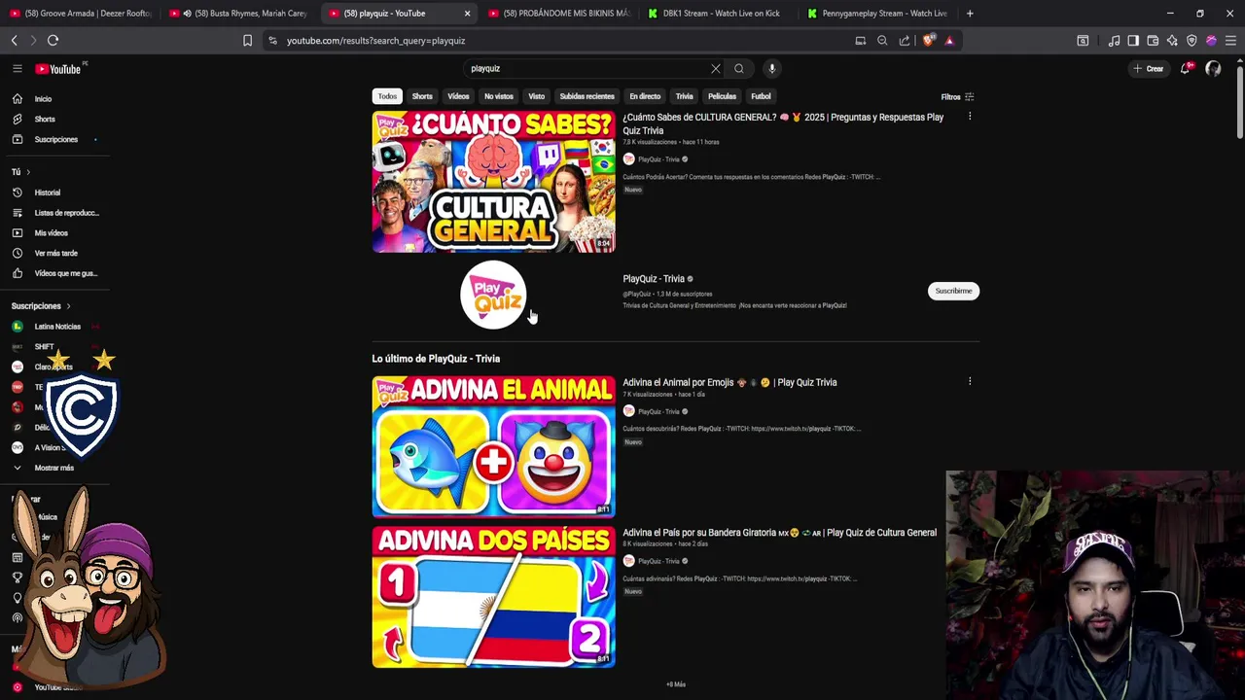Open Adivina el Animal thumbnail

click(x=493, y=447)
